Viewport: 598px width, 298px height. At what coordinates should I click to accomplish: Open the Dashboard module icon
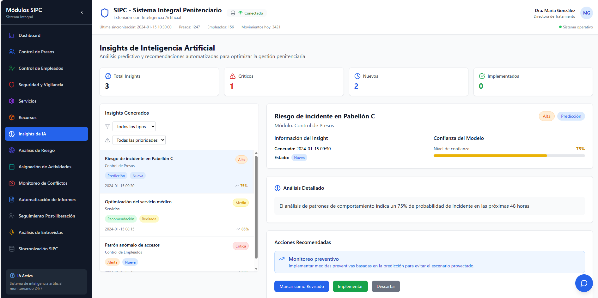pos(11,35)
